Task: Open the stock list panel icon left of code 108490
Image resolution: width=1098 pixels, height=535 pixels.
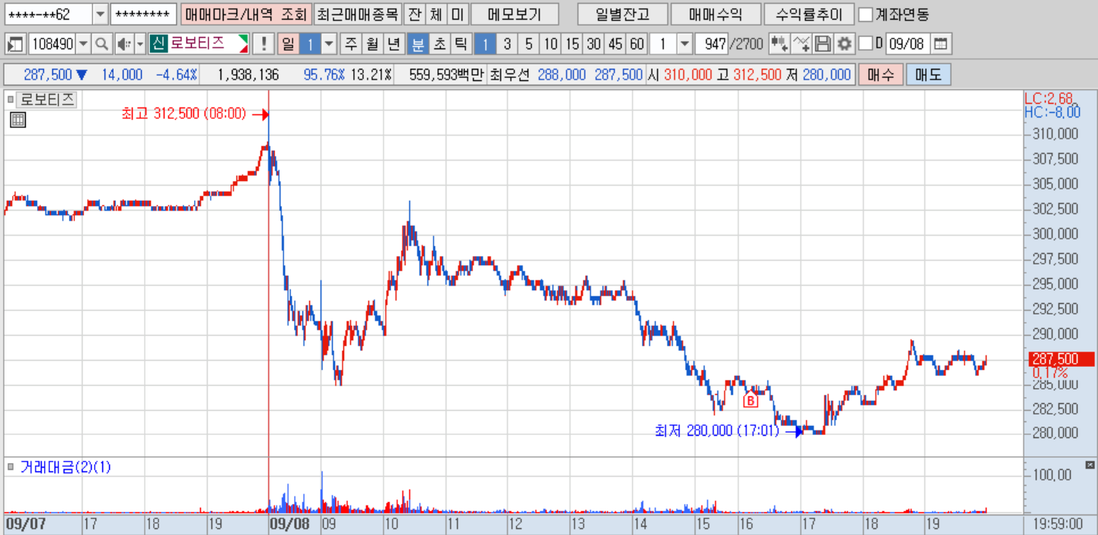Action: (15, 44)
